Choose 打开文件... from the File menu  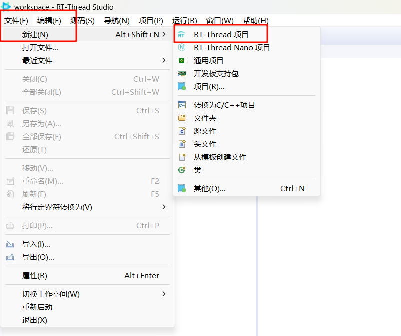click(x=88, y=47)
